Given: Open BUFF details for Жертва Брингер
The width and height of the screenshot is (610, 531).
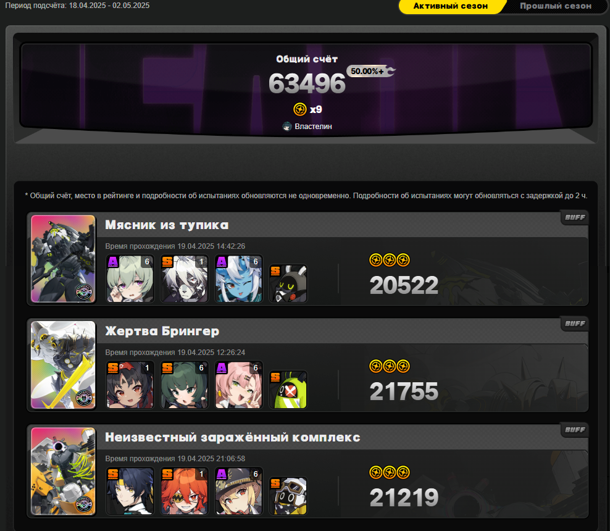Looking at the screenshot, I should [x=575, y=324].
